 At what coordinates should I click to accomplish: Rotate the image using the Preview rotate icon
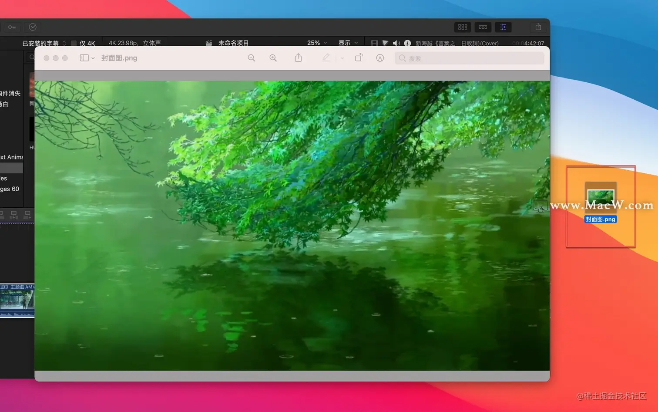(x=359, y=57)
